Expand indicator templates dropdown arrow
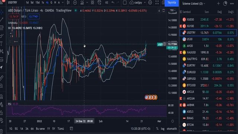The width and height of the screenshot is (238, 134). tap(87, 3)
